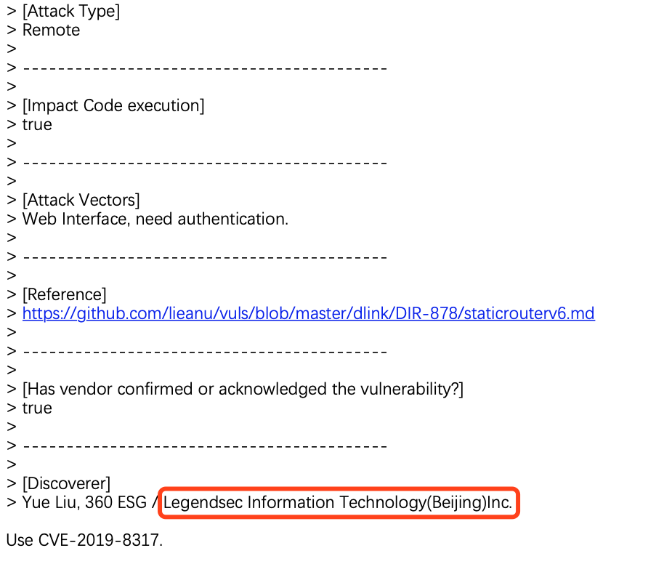Click Web Interface, need authentication line
664x564 pixels.
click(x=155, y=219)
